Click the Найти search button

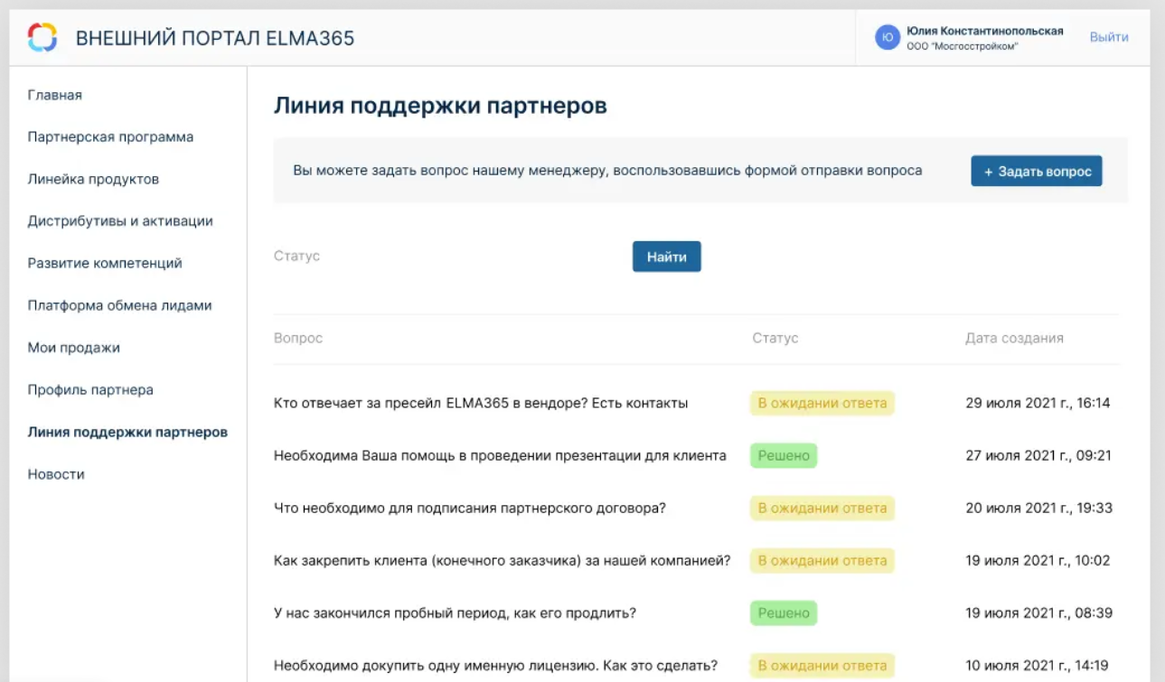(x=667, y=257)
